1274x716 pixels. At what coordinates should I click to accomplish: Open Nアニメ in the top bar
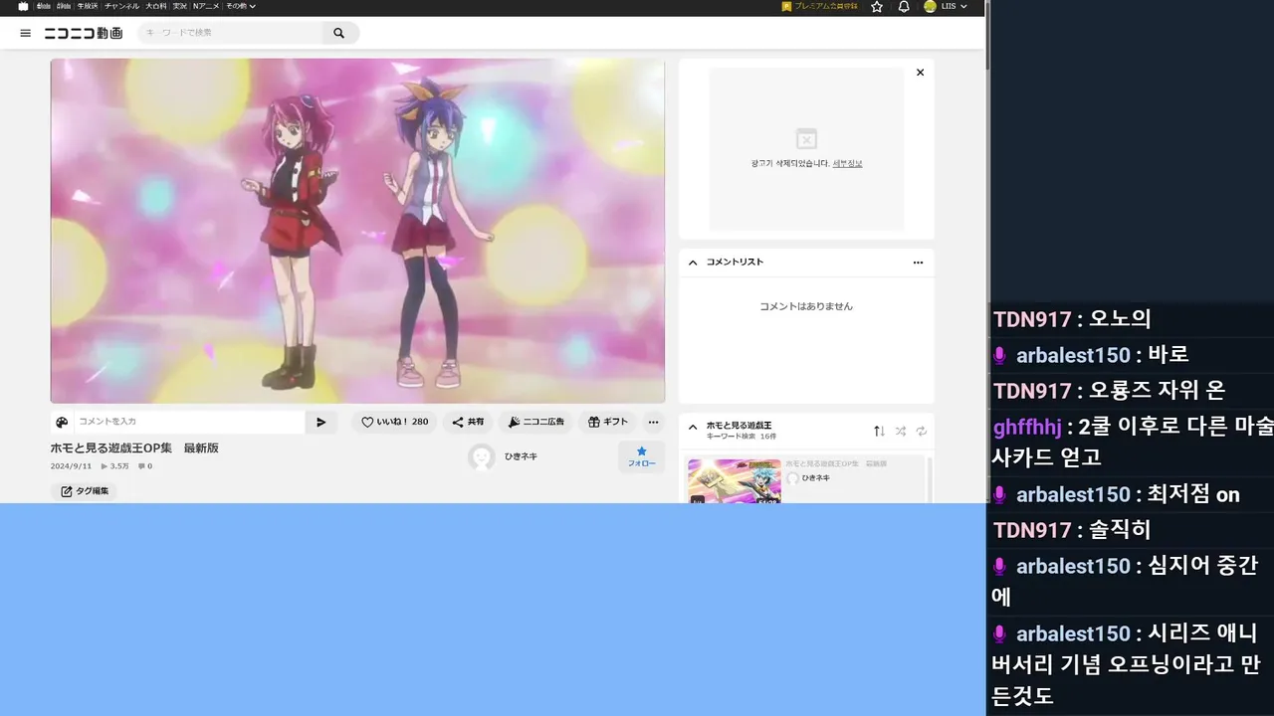click(x=207, y=6)
